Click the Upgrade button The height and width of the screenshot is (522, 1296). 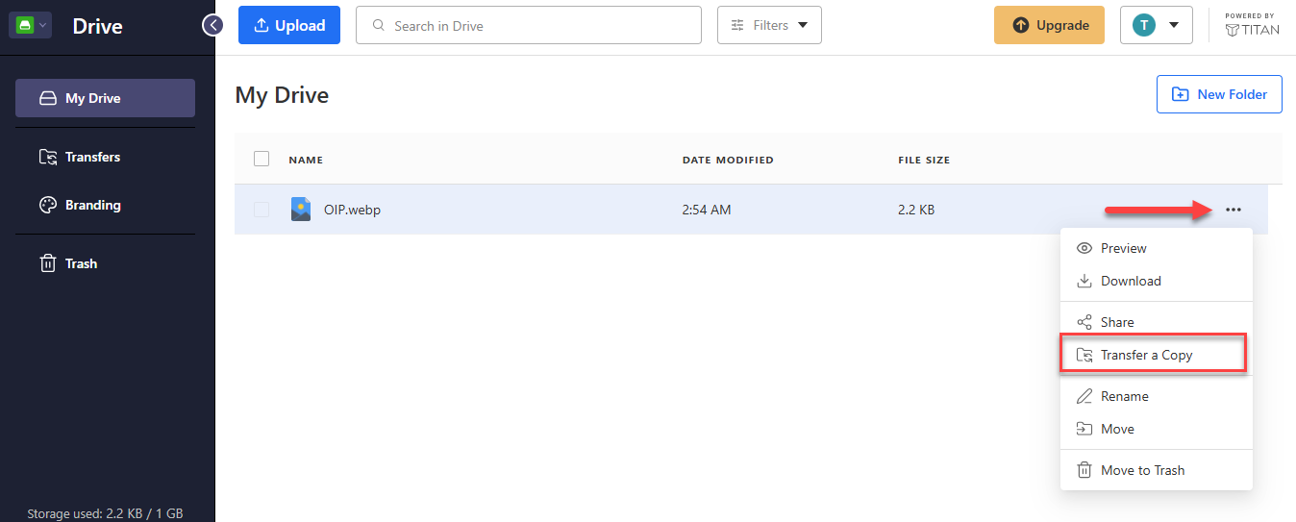tap(1049, 26)
